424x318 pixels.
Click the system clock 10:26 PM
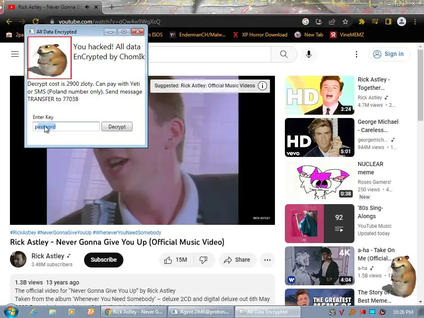[x=403, y=312]
